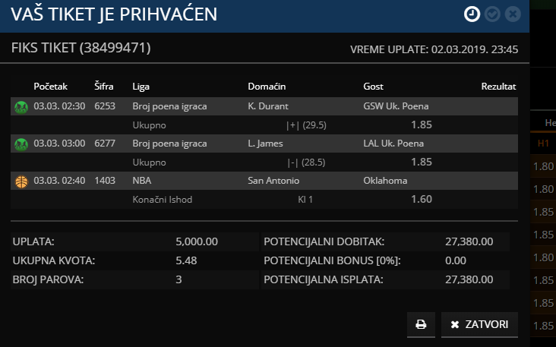Click Oklahoma guest team
This screenshot has height=347, width=556.
click(385, 181)
